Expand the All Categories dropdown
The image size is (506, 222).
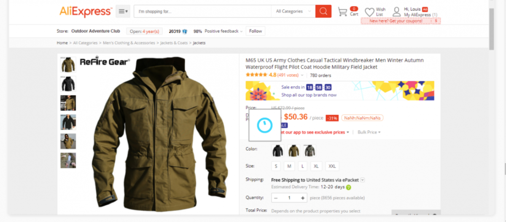click(293, 11)
